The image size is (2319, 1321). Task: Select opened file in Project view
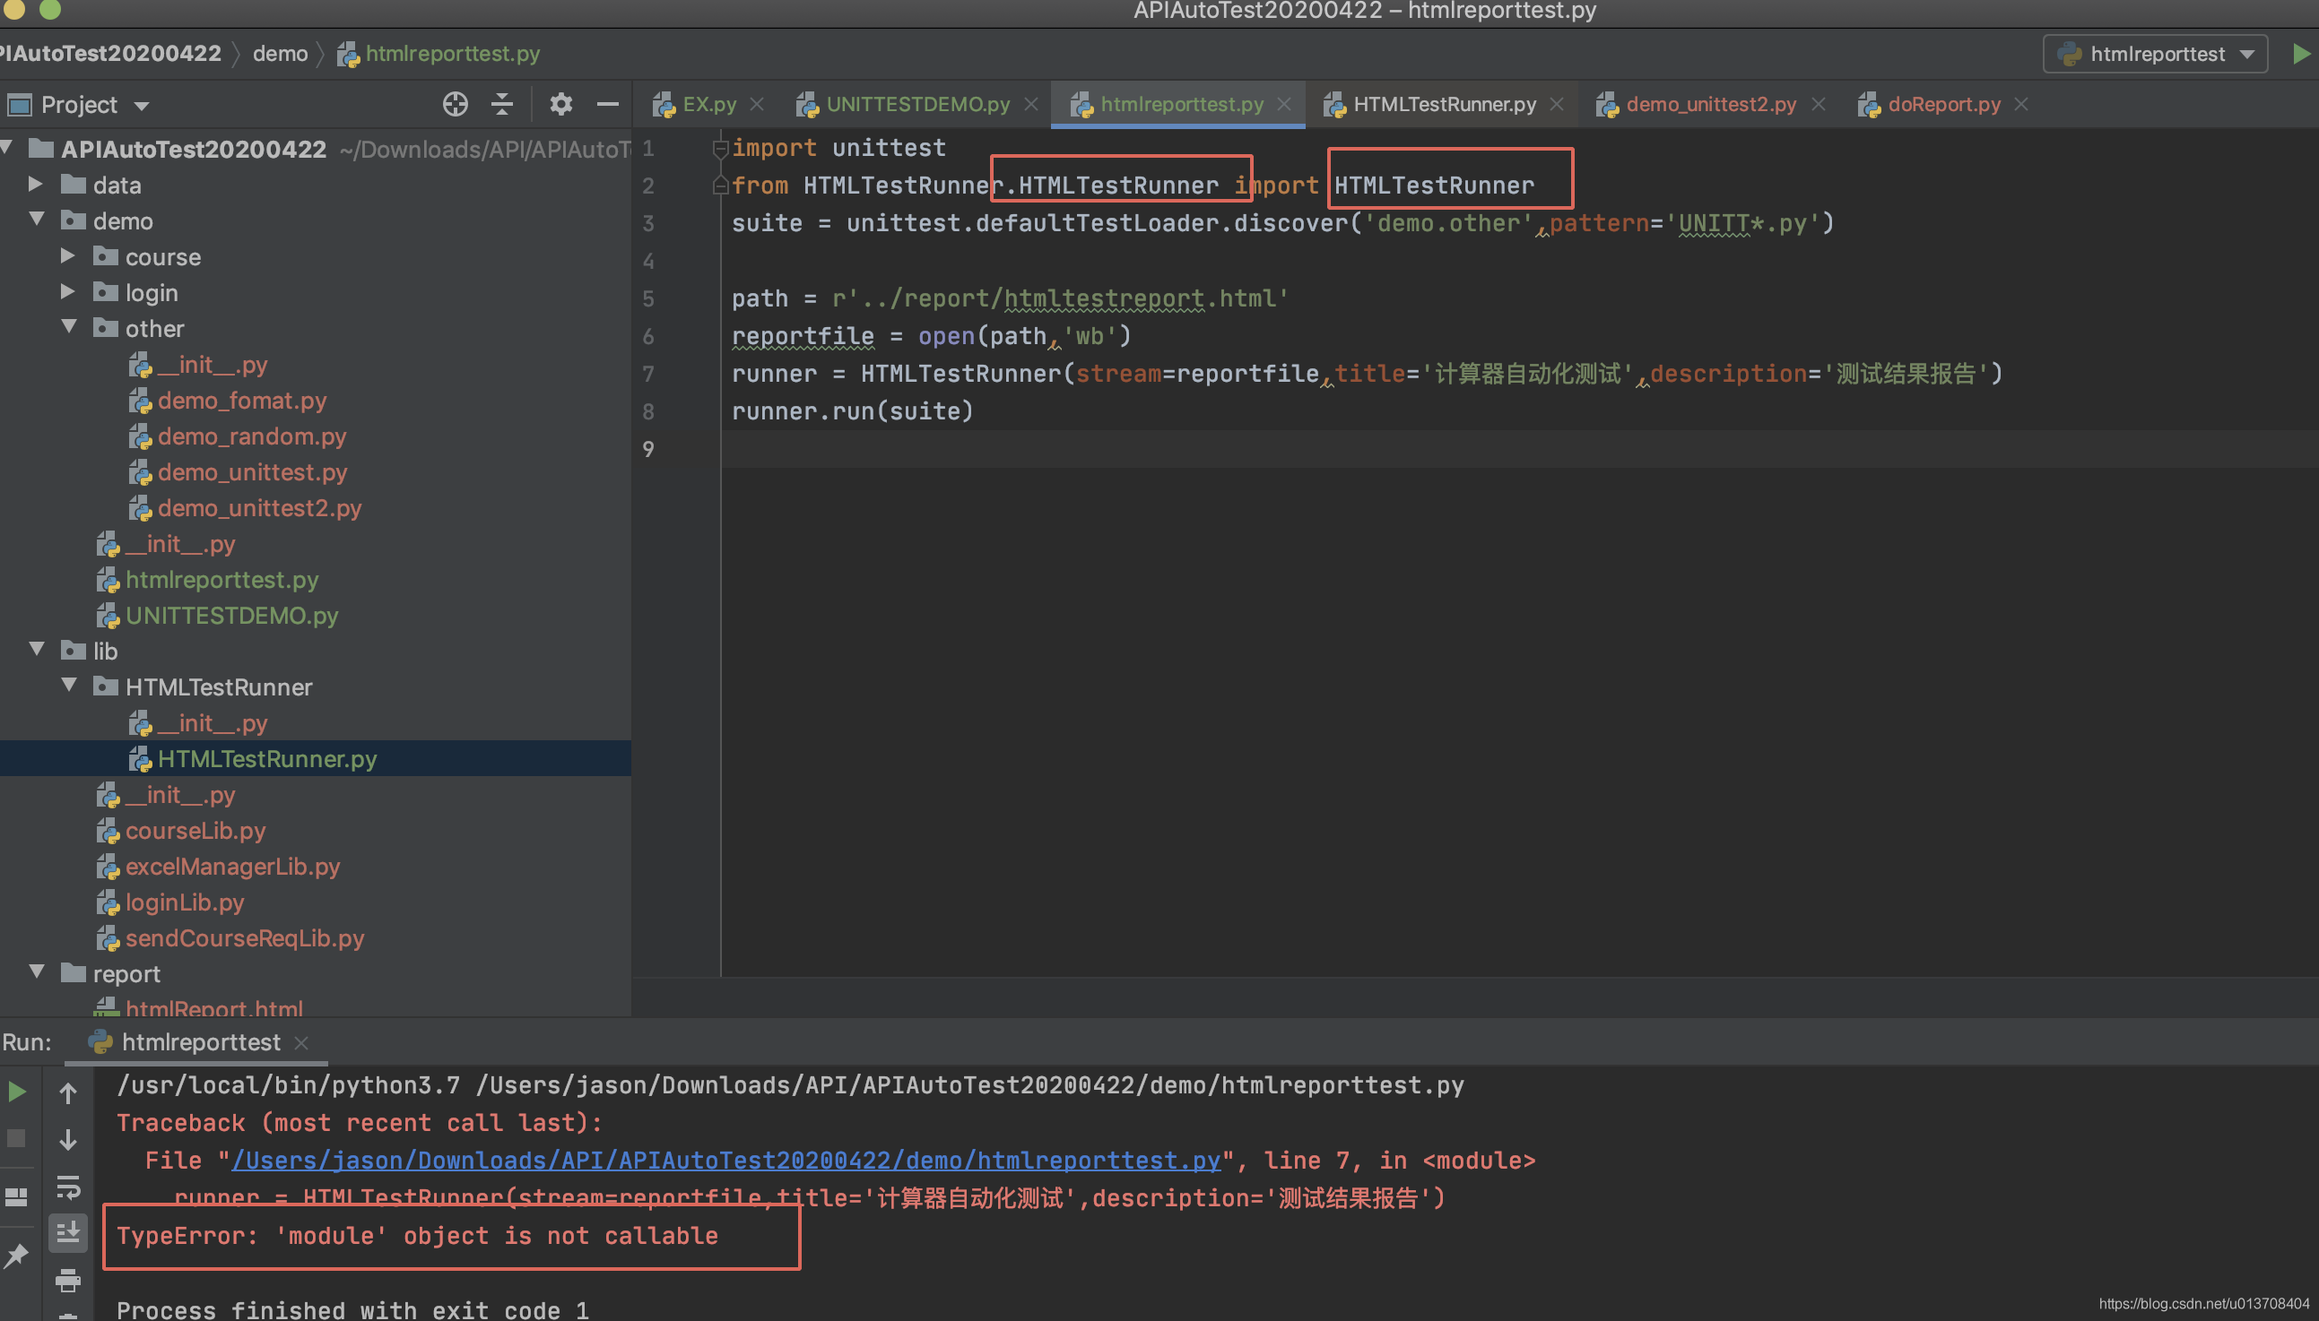pyautogui.click(x=454, y=103)
